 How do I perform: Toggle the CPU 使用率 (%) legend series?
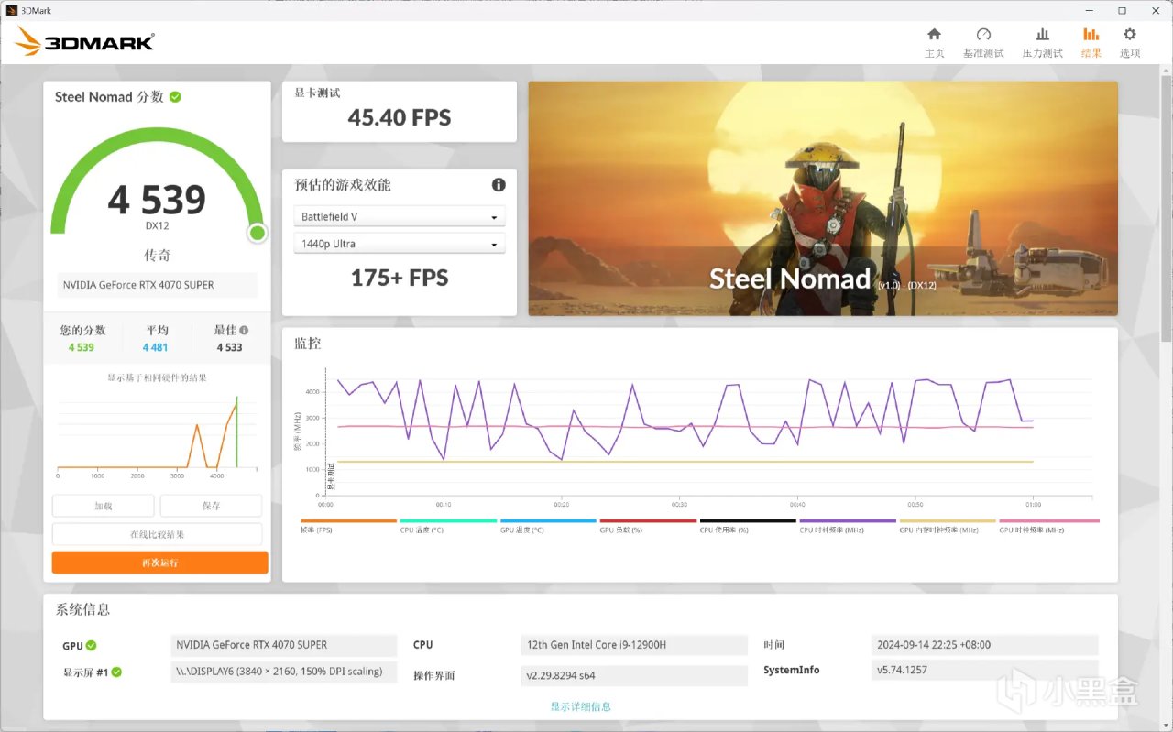[748, 526]
